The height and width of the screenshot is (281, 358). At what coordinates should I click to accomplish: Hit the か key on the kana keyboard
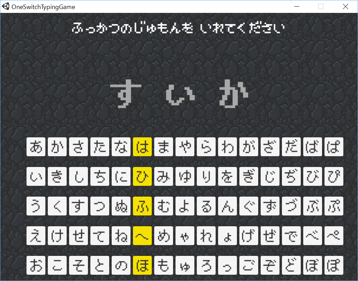coord(57,147)
